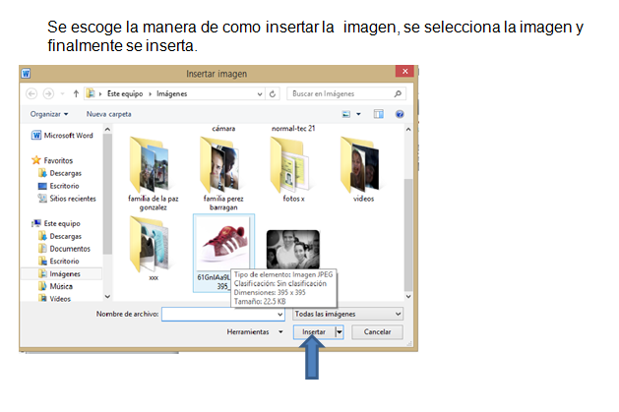This screenshot has width=619, height=412.
Task: Select the red sneaker image thumbnail
Action: tap(223, 244)
